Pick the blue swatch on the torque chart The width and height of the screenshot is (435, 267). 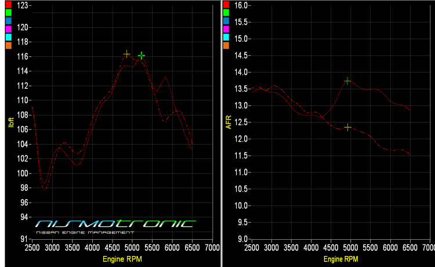click(x=8, y=21)
